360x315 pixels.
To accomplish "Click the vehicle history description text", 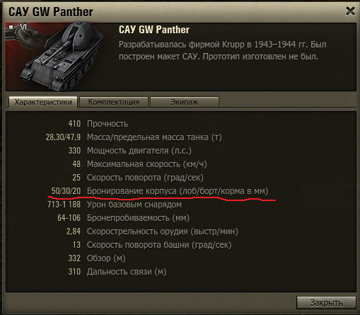I will (x=223, y=50).
